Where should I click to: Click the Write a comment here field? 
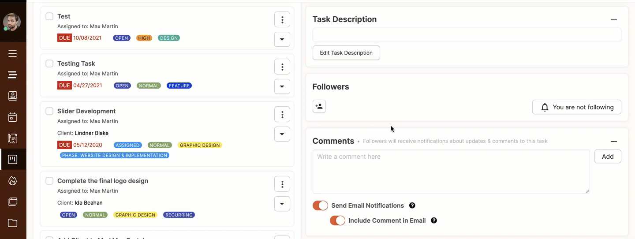tap(451, 172)
